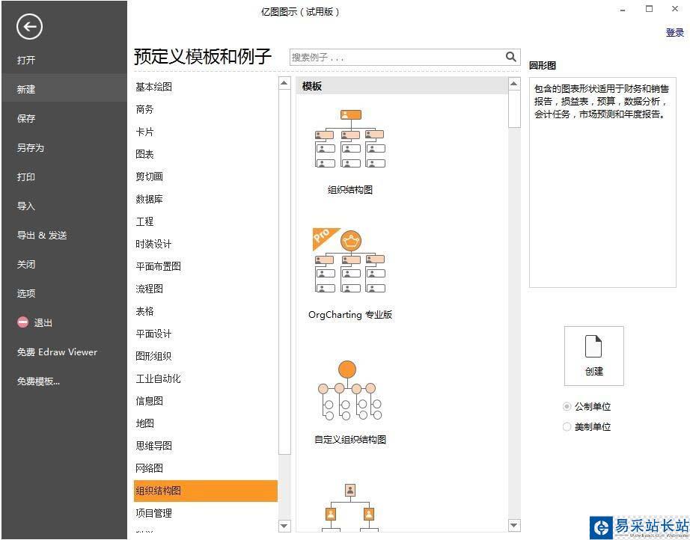
Task: Click the 登录 login link
Action: (x=674, y=33)
